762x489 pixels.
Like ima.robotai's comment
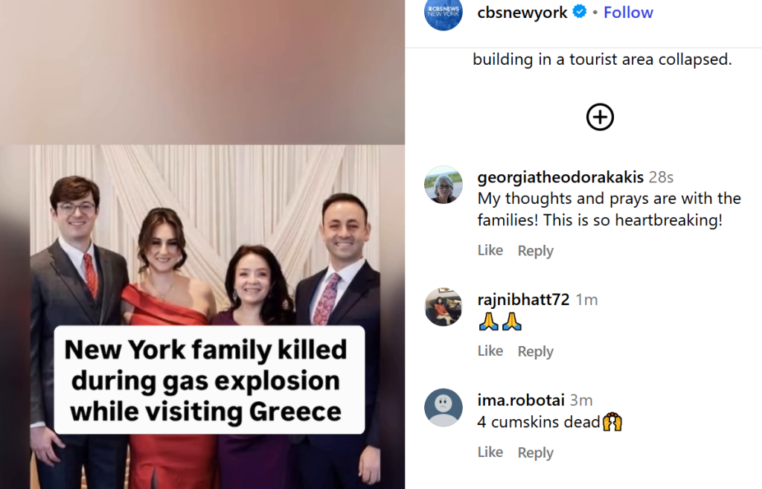click(x=490, y=452)
